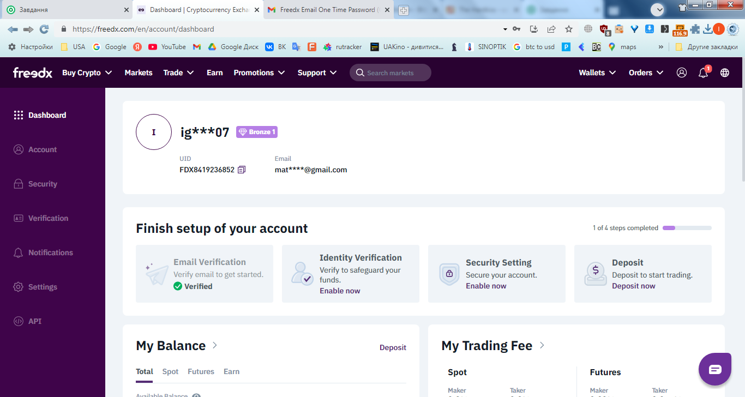
Task: Open the Google Диск bookmark
Action: [233, 47]
